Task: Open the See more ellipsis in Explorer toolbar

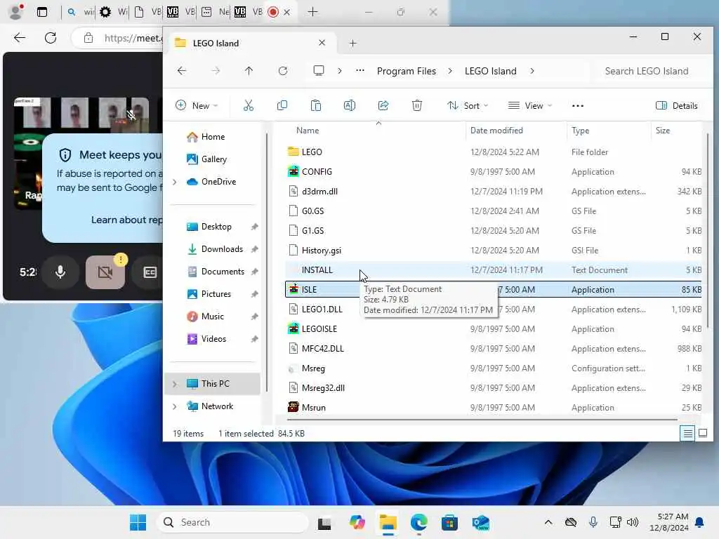Action: click(578, 106)
